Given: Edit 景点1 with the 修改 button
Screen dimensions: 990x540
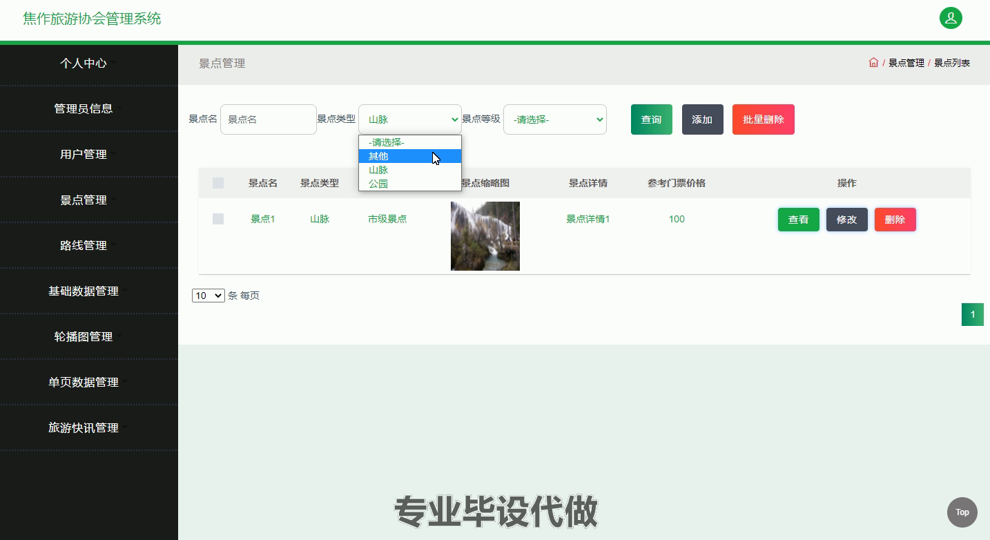Looking at the screenshot, I should click(847, 220).
